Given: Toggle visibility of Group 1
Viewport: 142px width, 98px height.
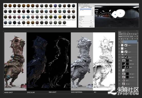Looking at the screenshot, I should pos(119,57).
